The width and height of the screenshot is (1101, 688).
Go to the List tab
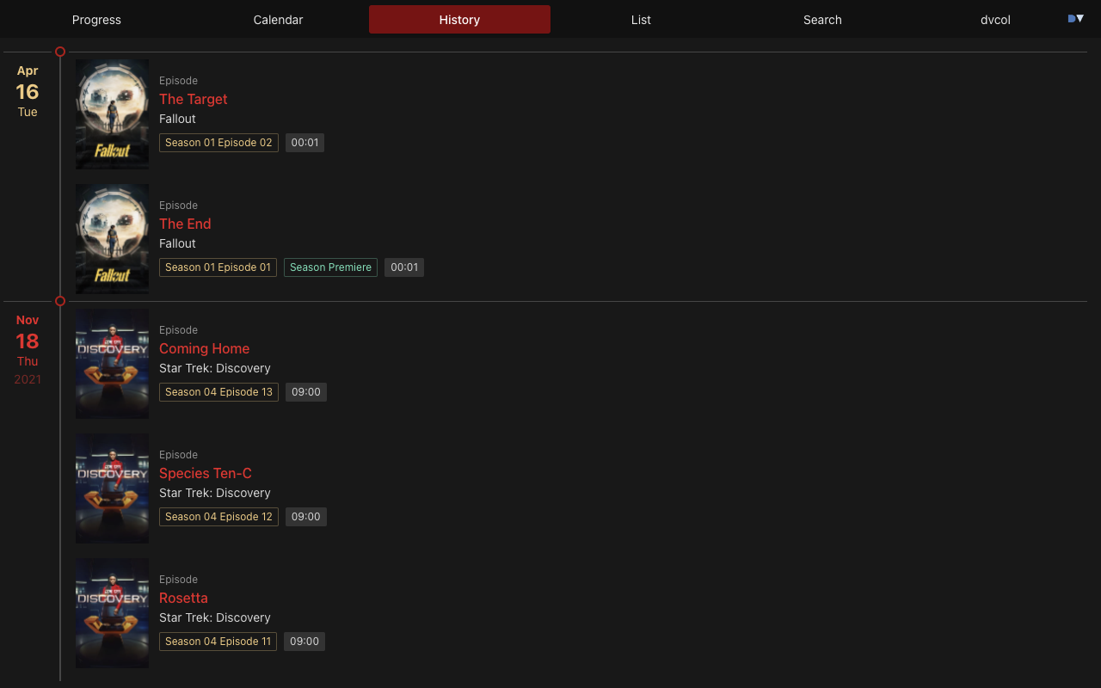click(x=641, y=19)
